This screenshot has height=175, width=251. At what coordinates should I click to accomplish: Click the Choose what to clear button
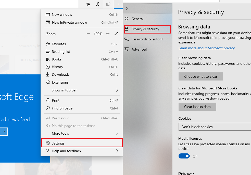(x=200, y=76)
